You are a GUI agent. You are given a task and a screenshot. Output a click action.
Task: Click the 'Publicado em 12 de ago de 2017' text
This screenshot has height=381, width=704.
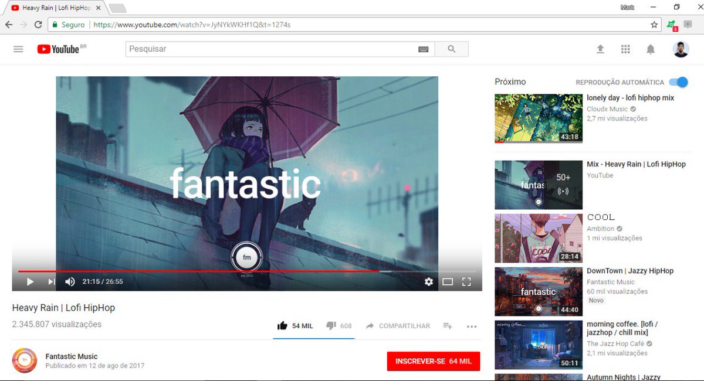(x=94, y=366)
